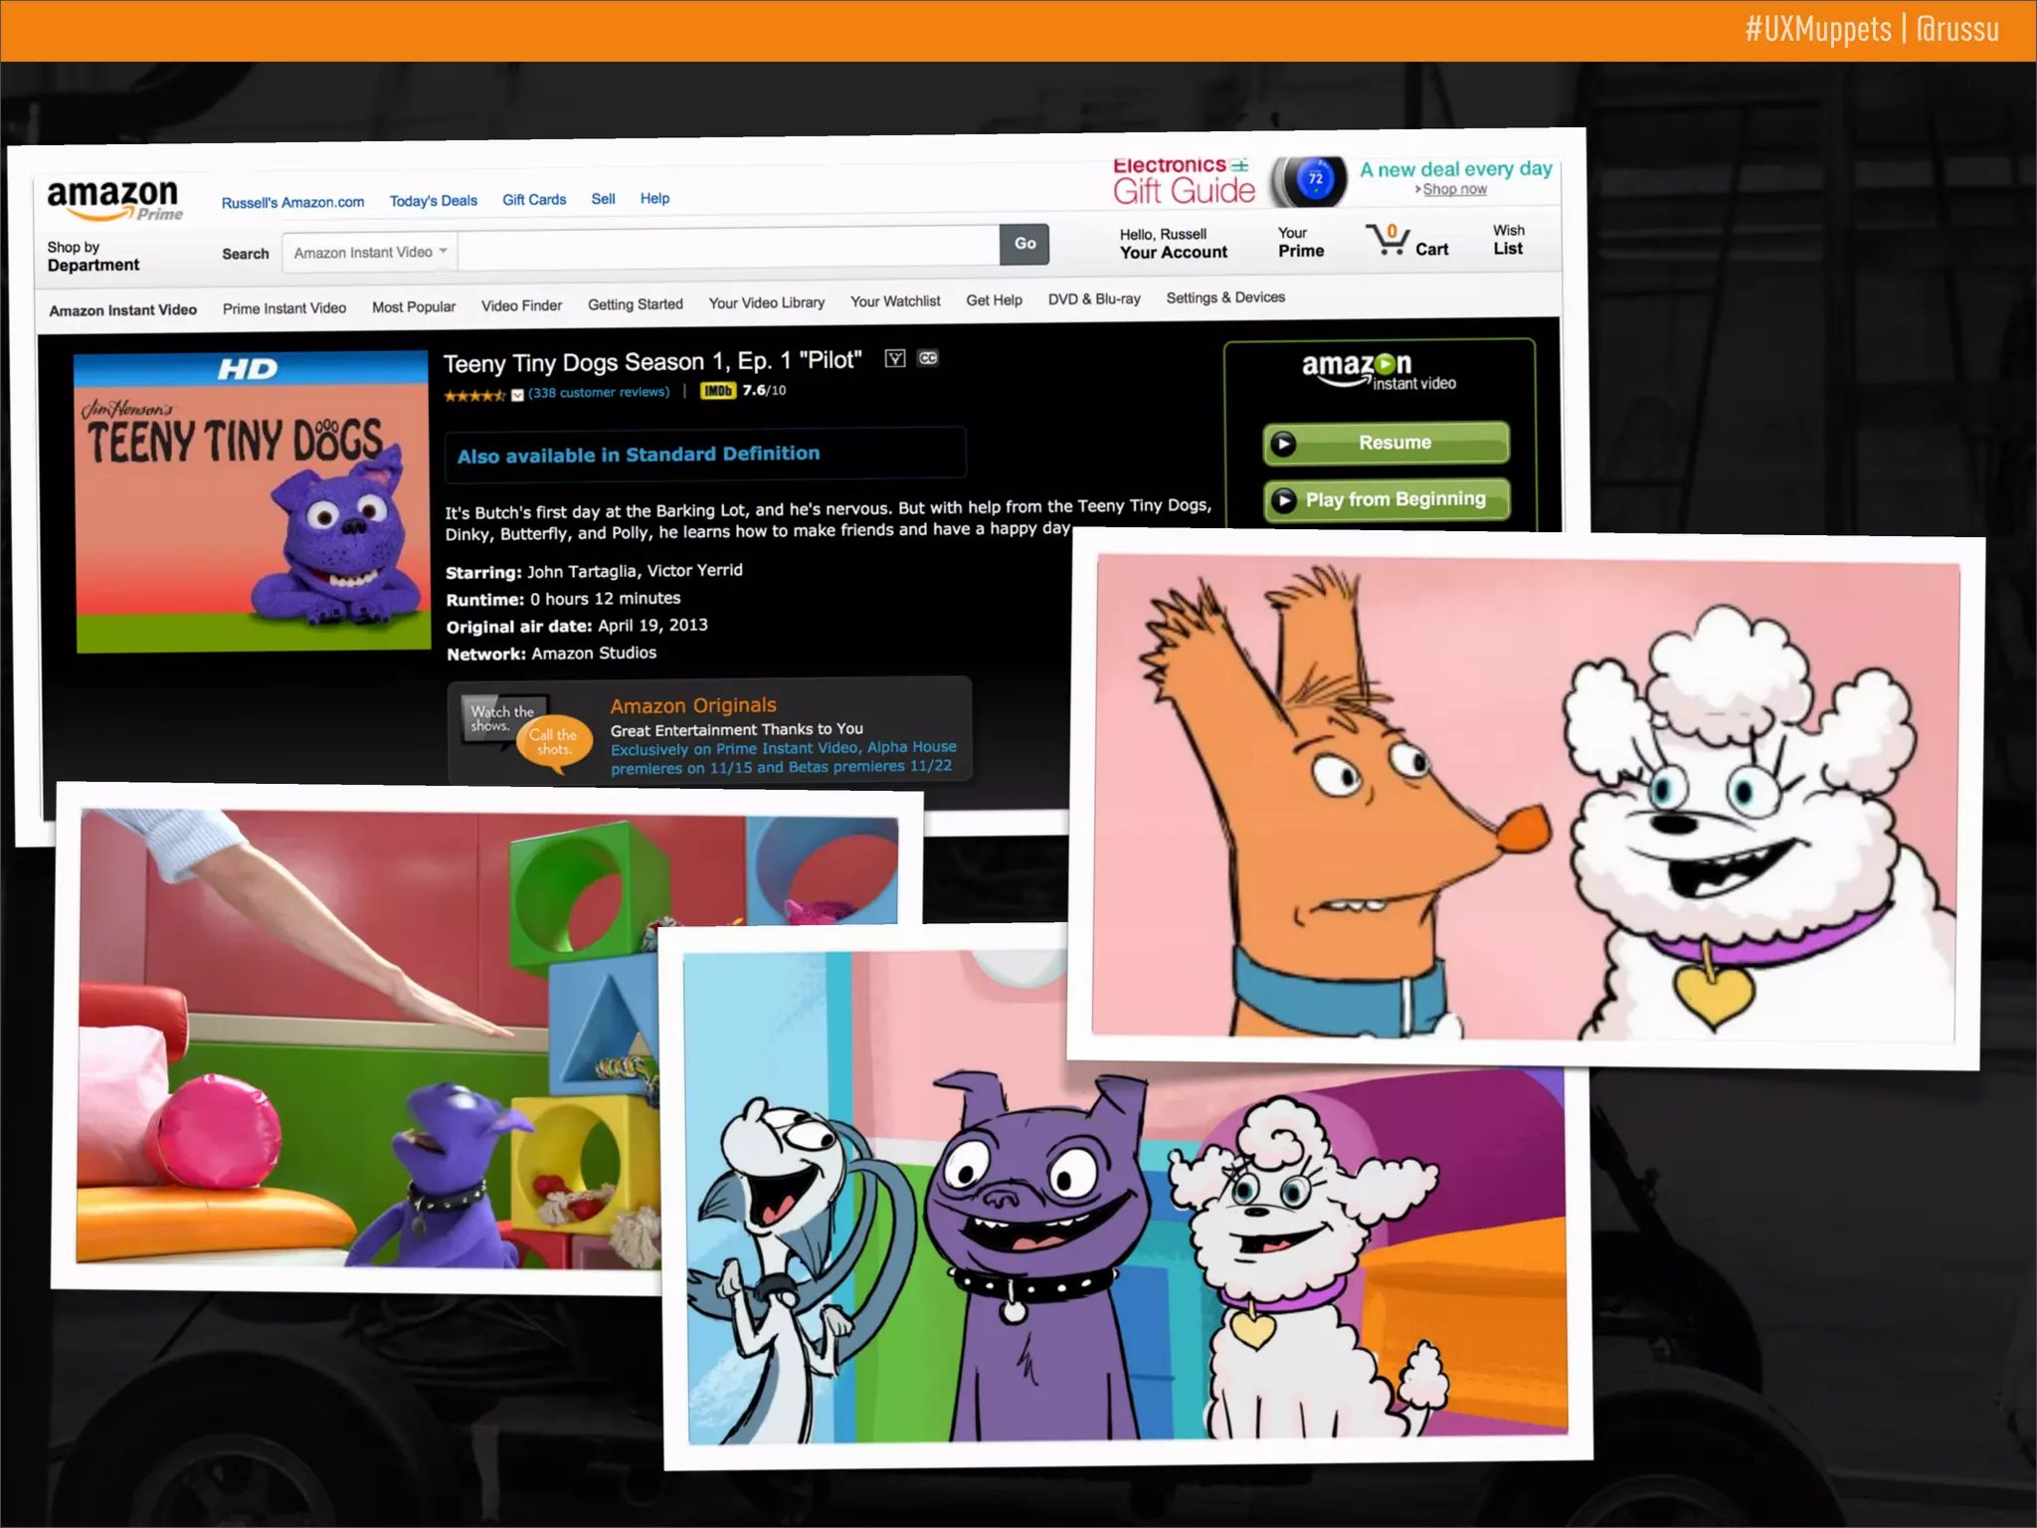Click the closed captions CC icon
The image size is (2037, 1528).
pyautogui.click(x=928, y=358)
